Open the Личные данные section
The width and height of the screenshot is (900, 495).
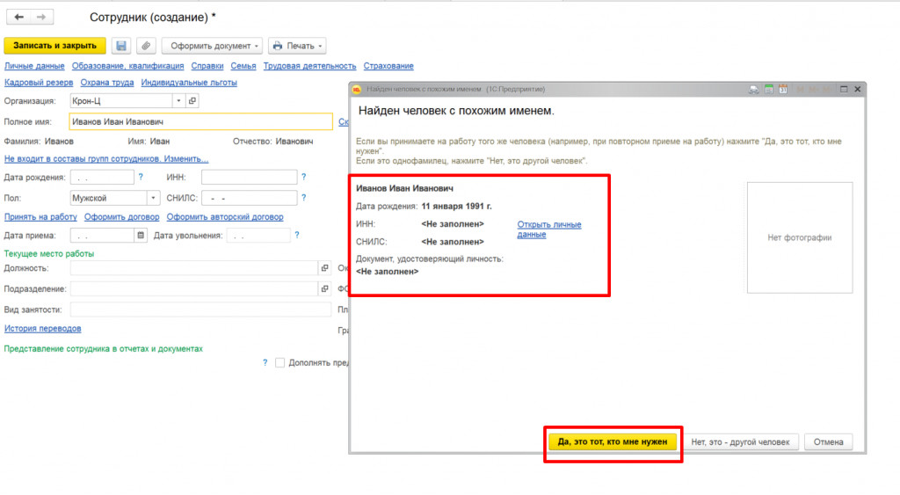(34, 66)
